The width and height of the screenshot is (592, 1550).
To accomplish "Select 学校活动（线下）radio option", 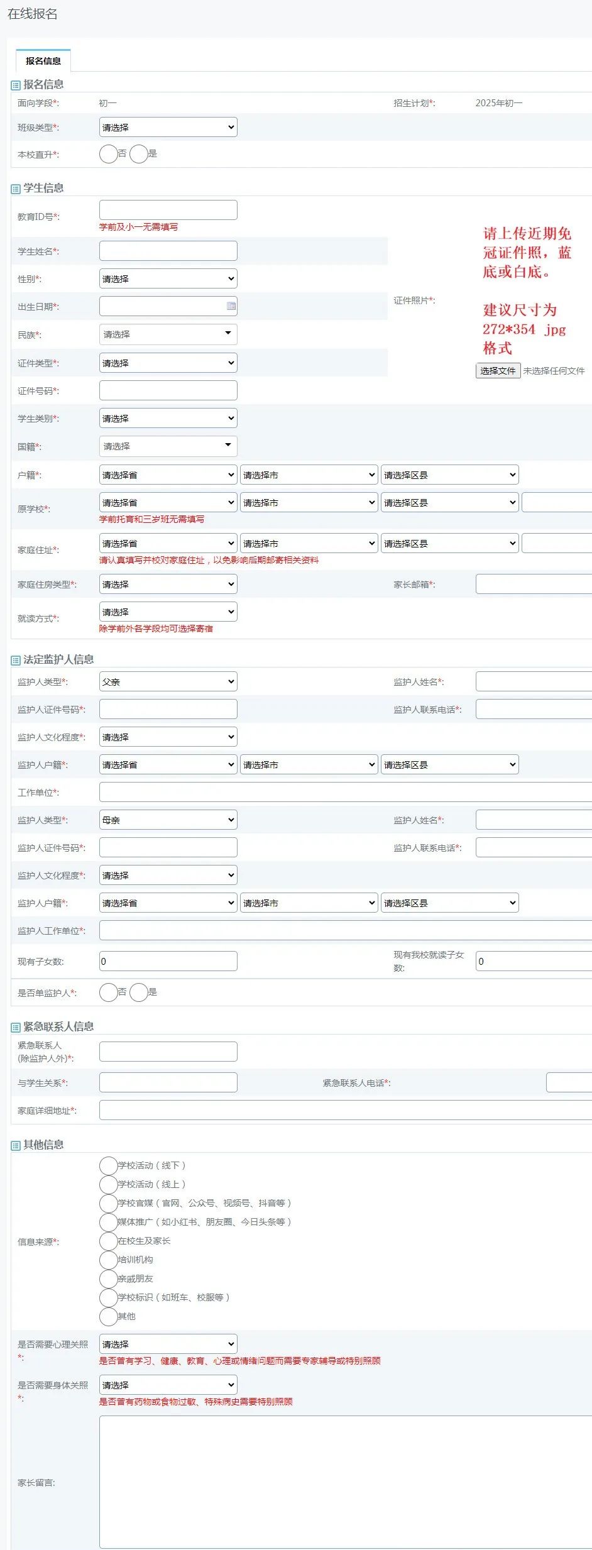I will (109, 1165).
